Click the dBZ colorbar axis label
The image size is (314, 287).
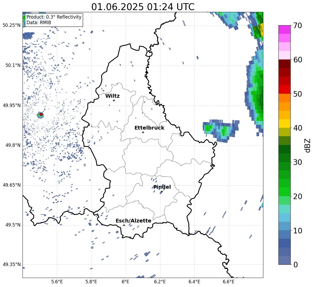pyautogui.click(x=307, y=145)
